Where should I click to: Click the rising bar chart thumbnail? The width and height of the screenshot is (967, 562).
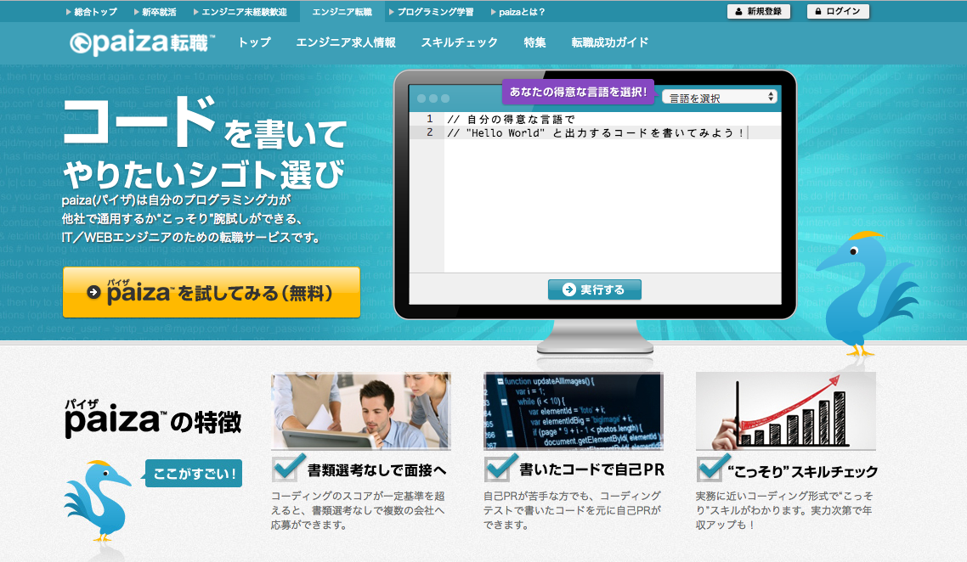point(786,411)
